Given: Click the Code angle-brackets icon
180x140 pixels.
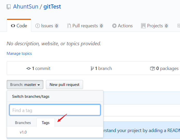Looking at the screenshot, I should [x=13, y=26].
